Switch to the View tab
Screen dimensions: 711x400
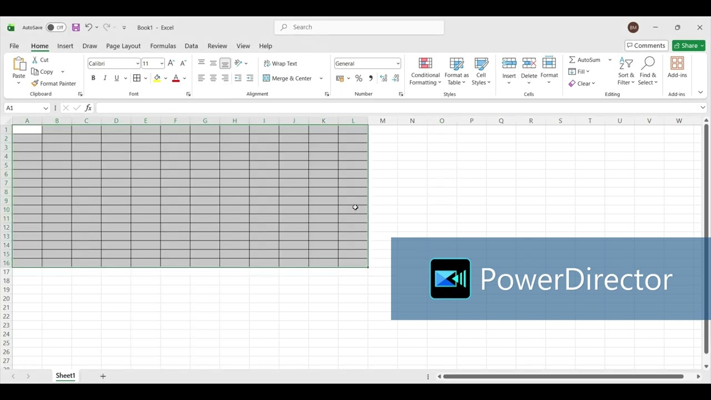[x=243, y=46]
